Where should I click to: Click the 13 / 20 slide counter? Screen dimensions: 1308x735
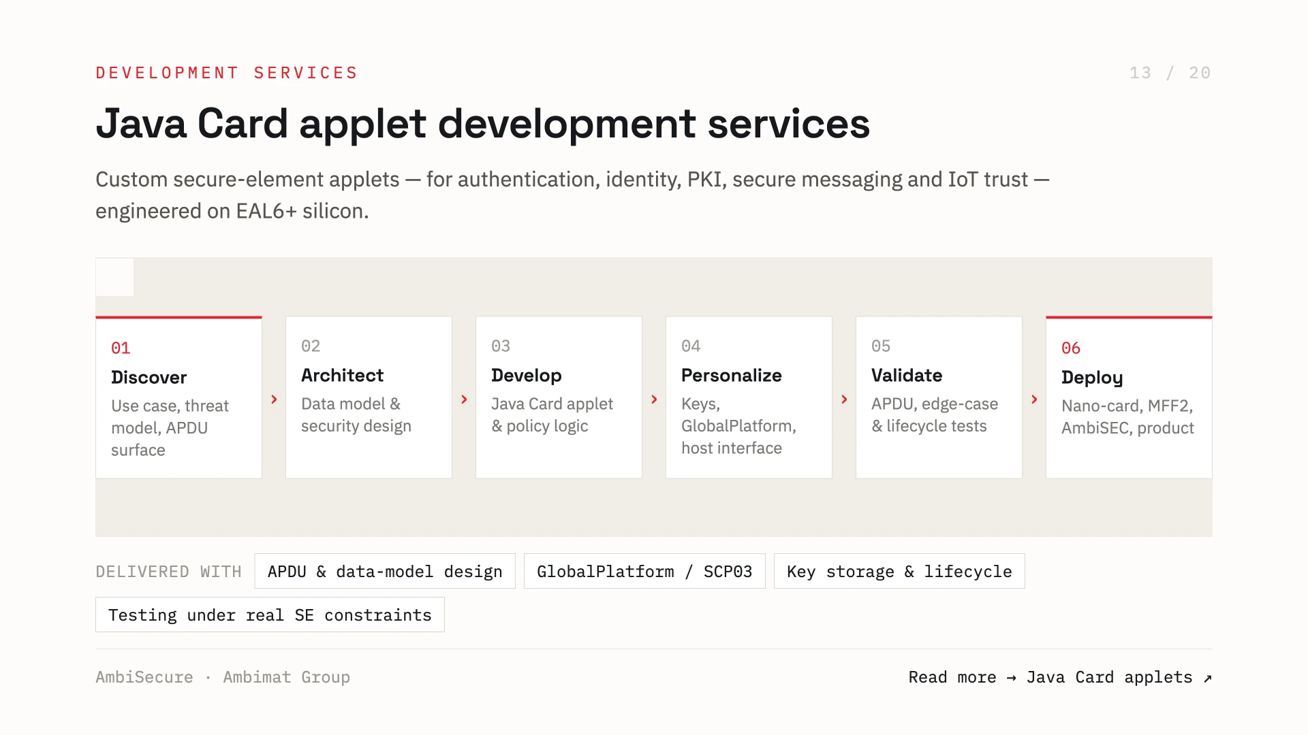[x=1170, y=73]
